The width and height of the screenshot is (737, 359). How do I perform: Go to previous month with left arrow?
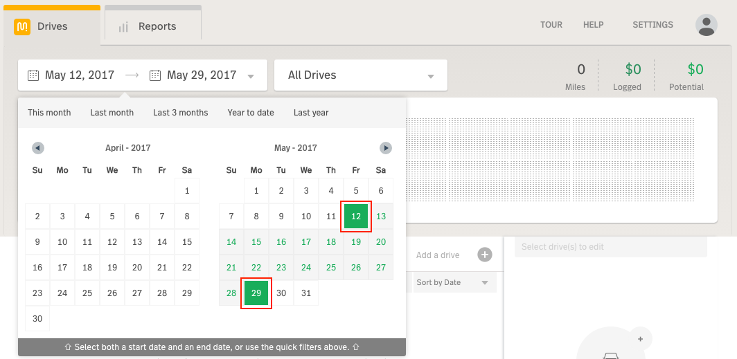tap(38, 148)
